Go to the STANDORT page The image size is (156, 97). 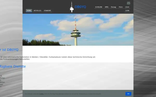[x=47, y=11]
